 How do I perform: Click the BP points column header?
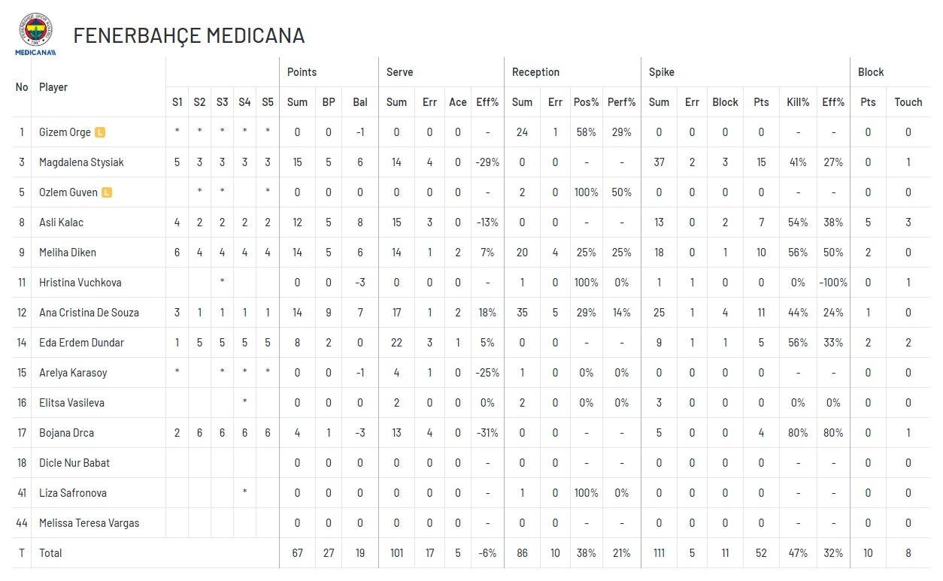[329, 102]
